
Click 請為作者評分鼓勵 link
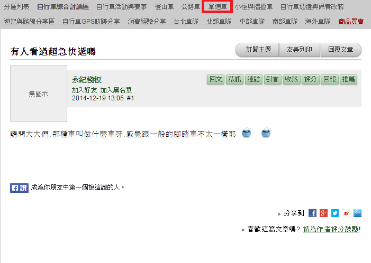click(x=331, y=229)
